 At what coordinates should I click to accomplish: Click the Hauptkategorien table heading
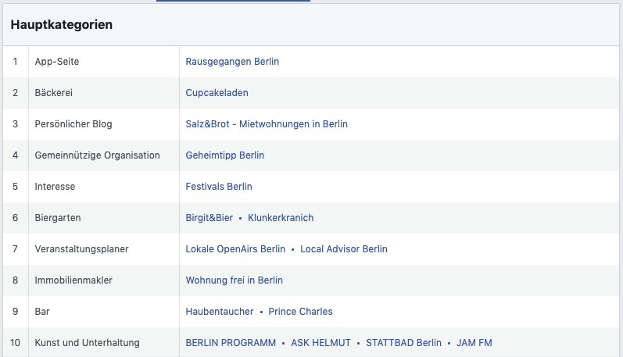62,24
